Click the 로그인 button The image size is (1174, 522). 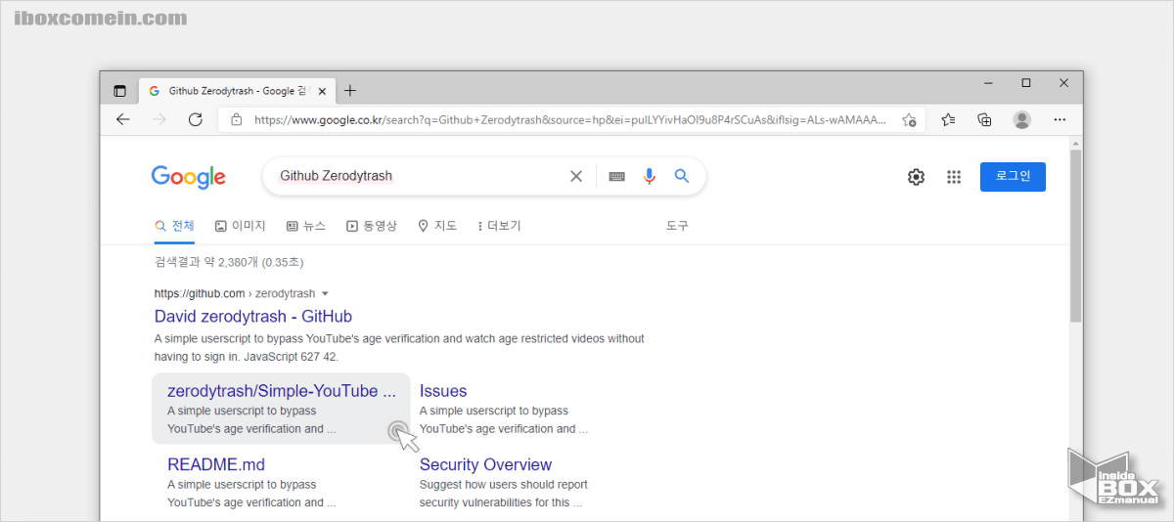(x=1013, y=177)
